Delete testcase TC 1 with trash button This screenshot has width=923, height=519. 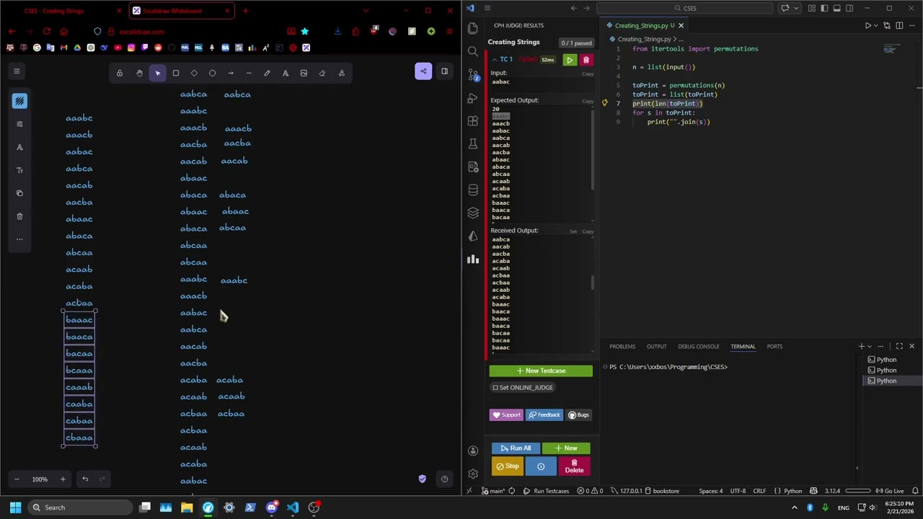586,60
